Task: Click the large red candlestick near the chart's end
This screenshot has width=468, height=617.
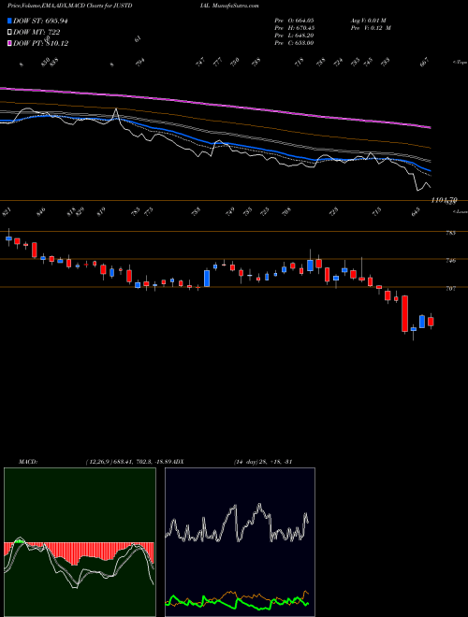Action: [x=404, y=313]
